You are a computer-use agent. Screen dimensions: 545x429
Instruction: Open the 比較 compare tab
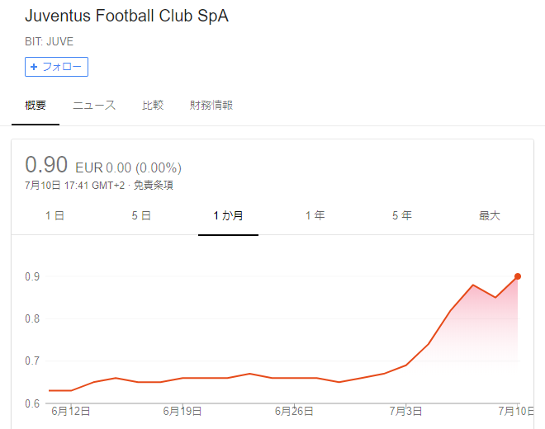point(153,105)
